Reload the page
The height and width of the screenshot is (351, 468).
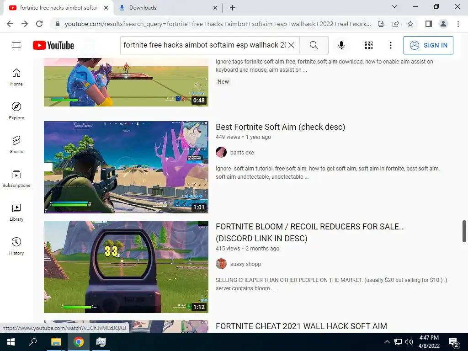39,24
